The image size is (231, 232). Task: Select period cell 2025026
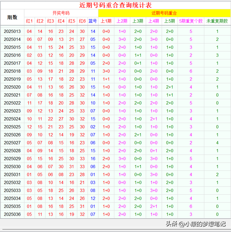[12, 135]
